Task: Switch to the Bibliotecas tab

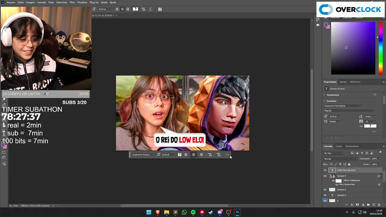Action: point(355,82)
